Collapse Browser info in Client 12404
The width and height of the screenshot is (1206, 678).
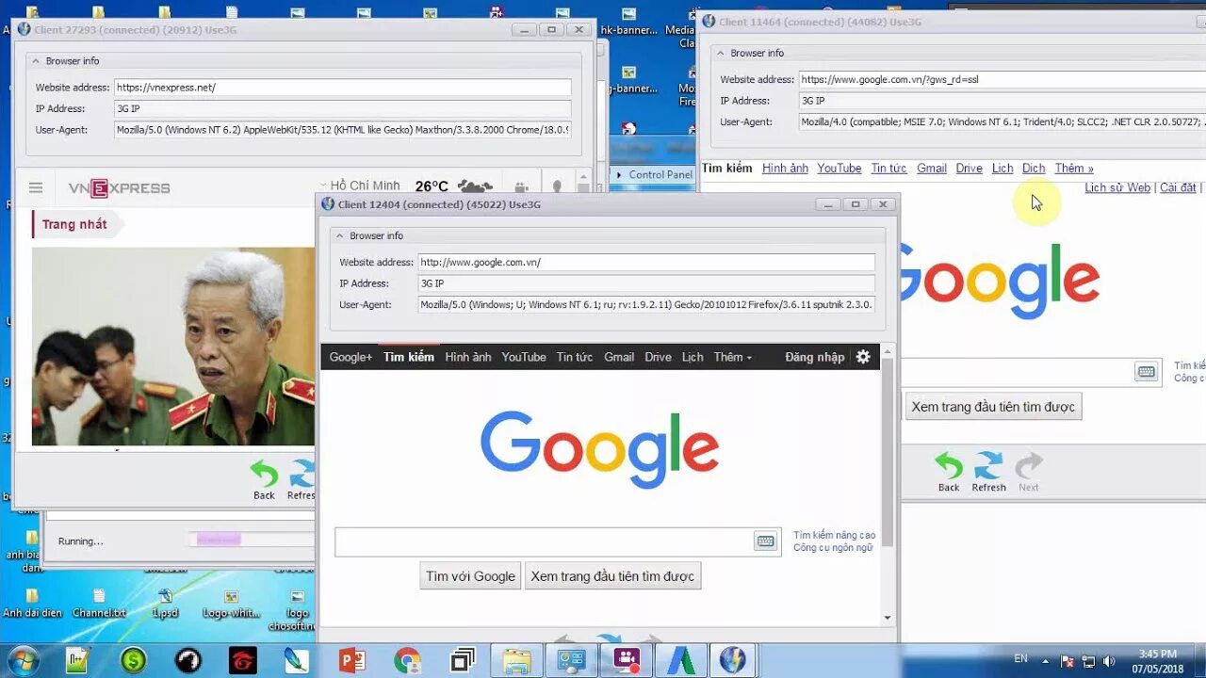point(339,235)
